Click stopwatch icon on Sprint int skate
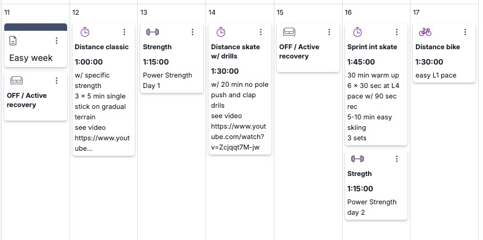 tap(357, 32)
